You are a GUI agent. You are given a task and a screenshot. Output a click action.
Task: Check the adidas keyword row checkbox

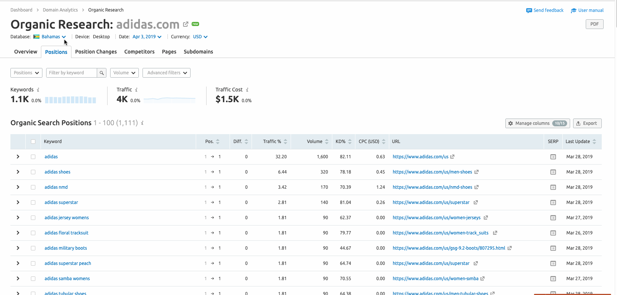[x=33, y=157]
